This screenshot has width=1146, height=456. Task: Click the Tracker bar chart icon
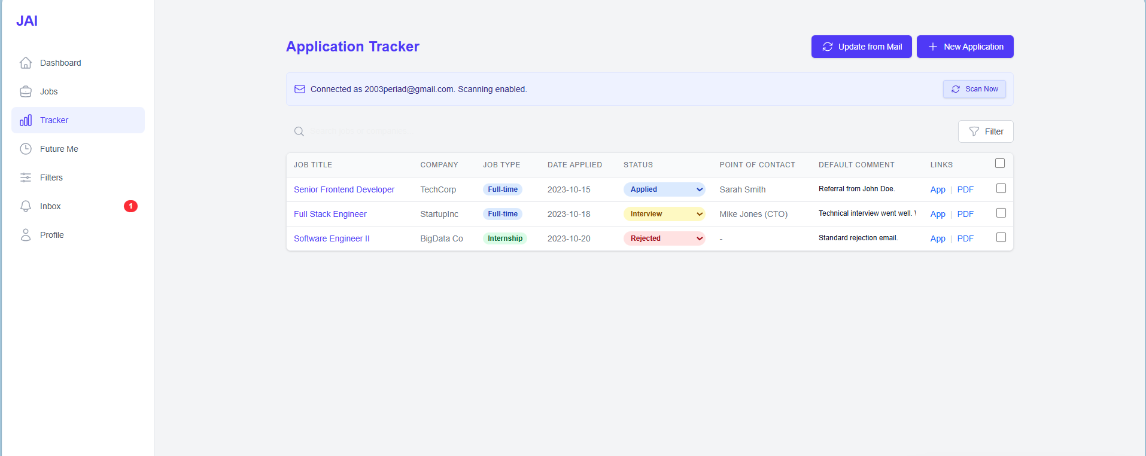pos(26,120)
